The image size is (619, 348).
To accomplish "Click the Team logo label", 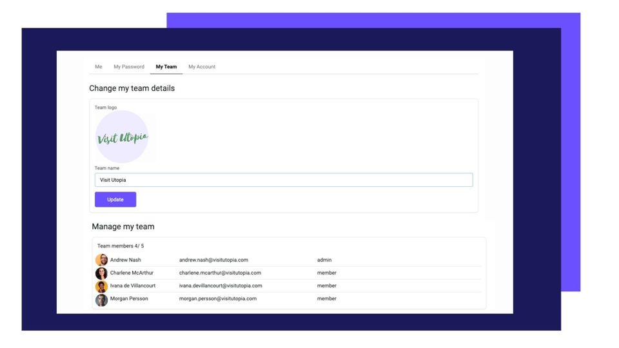I will click(105, 108).
